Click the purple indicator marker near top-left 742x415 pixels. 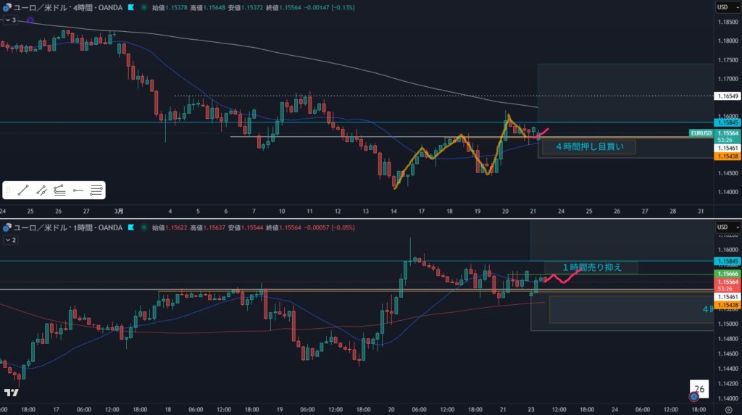[30, 20]
